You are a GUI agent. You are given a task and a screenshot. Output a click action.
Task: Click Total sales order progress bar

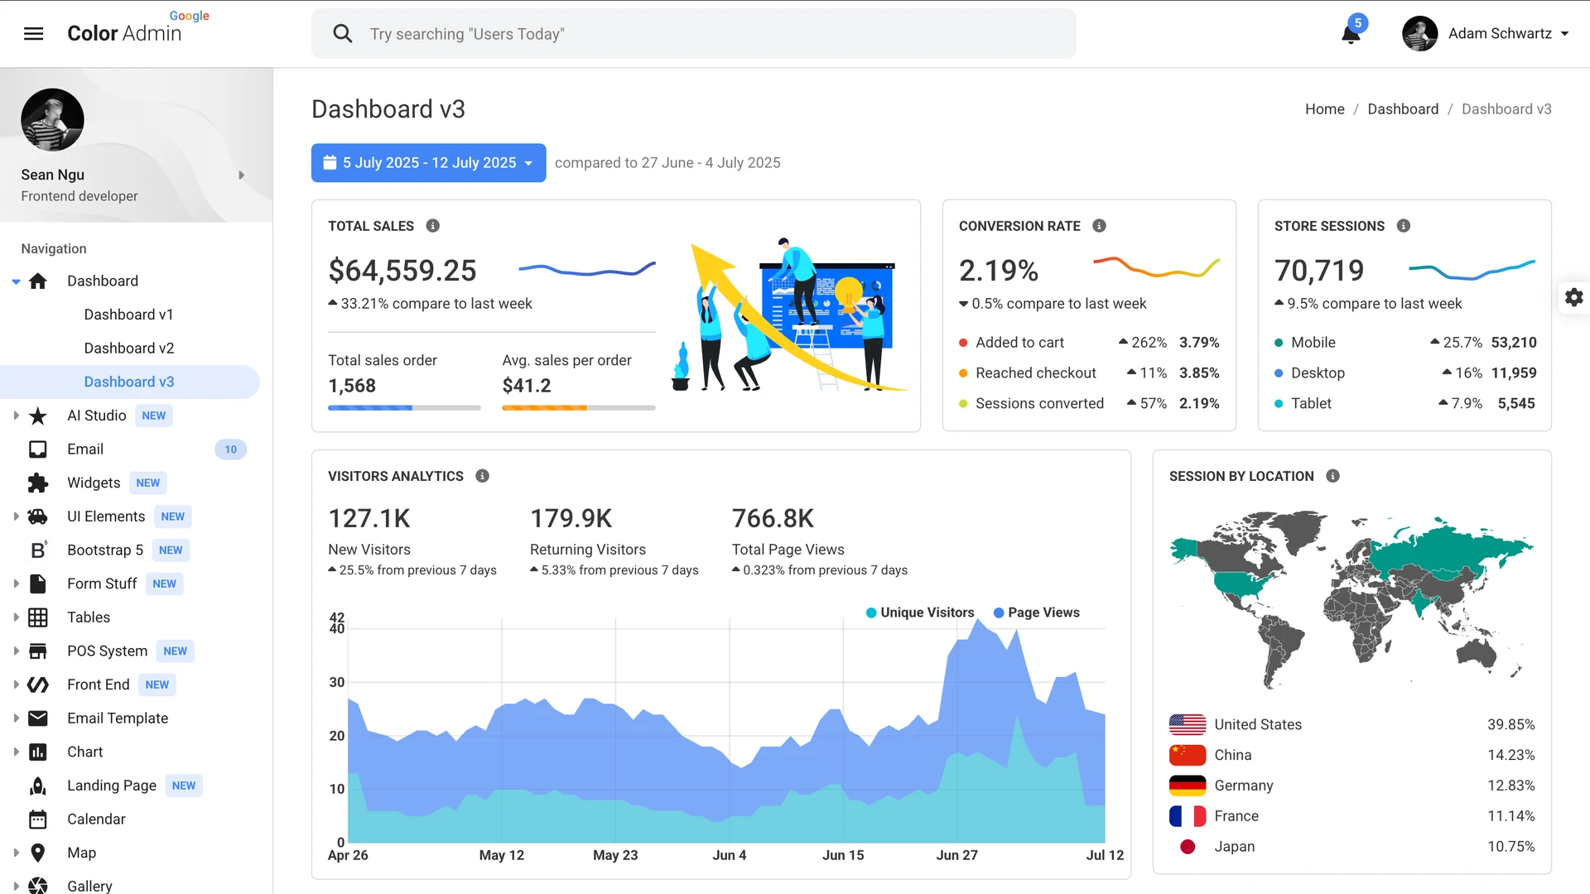tap(404, 408)
